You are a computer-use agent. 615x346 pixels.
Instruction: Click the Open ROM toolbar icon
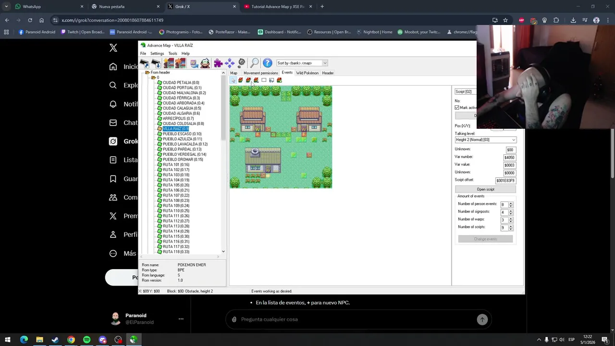[x=145, y=63]
